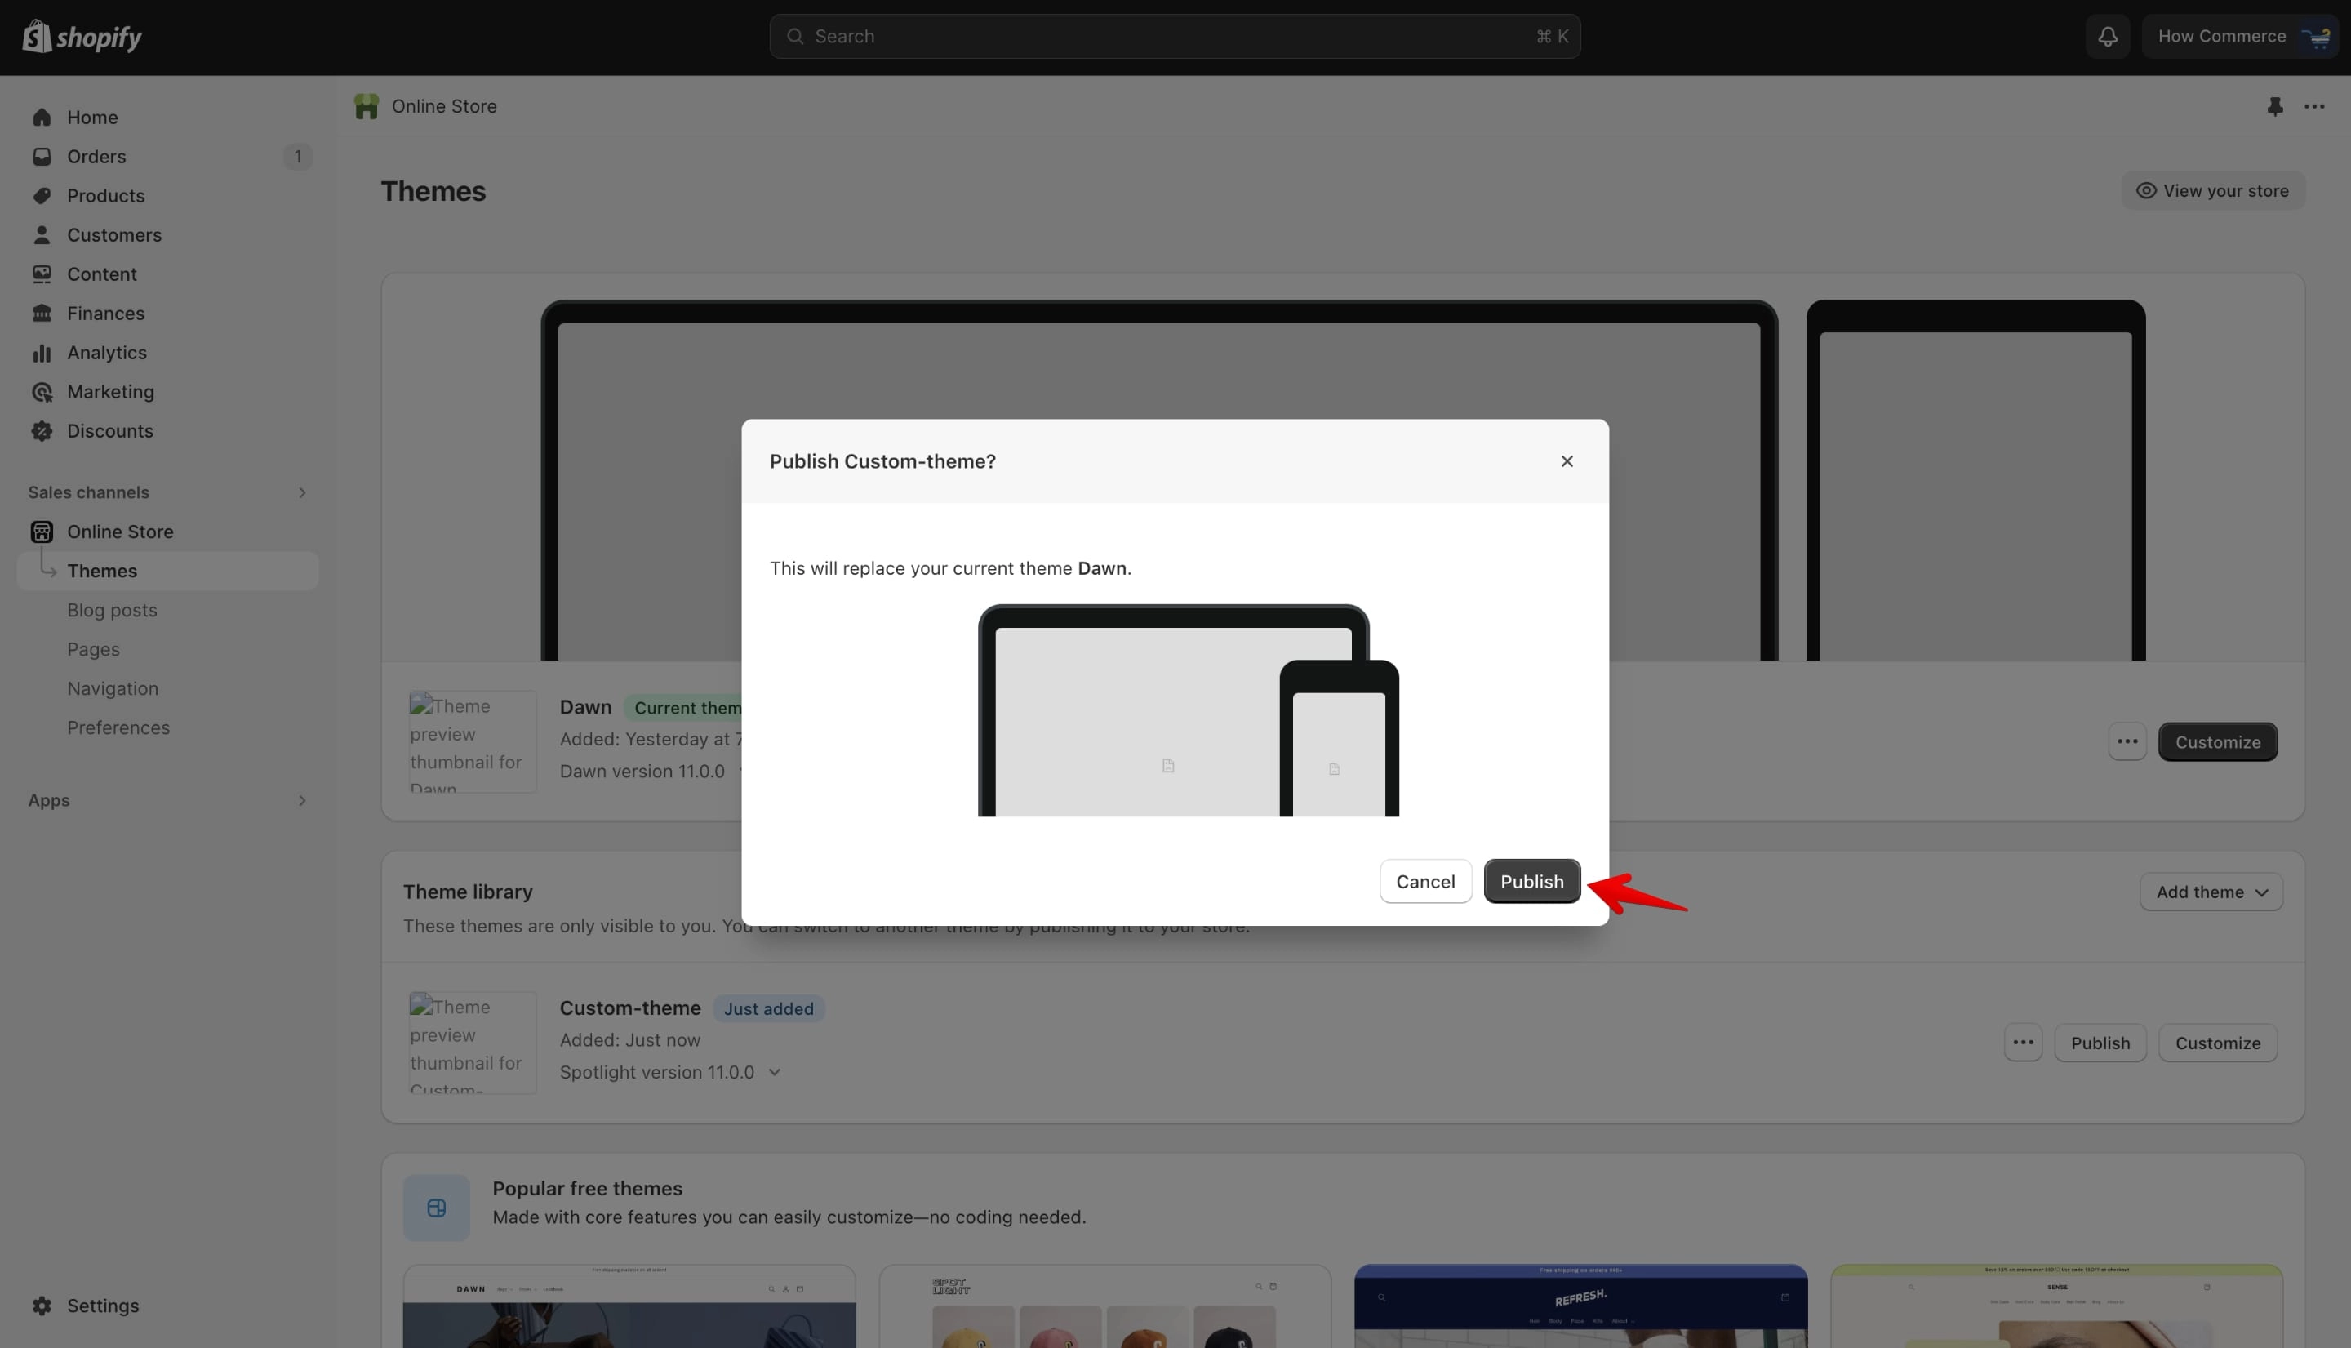Open the notifications bell
The image size is (2351, 1348).
(x=2108, y=36)
